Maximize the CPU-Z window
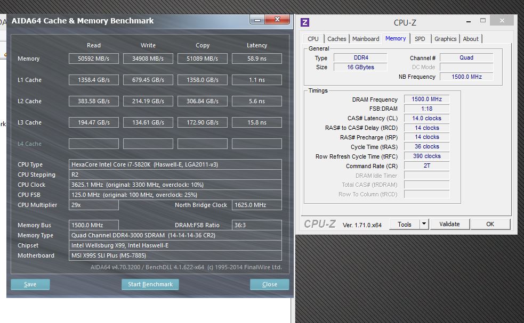This screenshot has width=524, height=323. pyautogui.click(x=483, y=21)
